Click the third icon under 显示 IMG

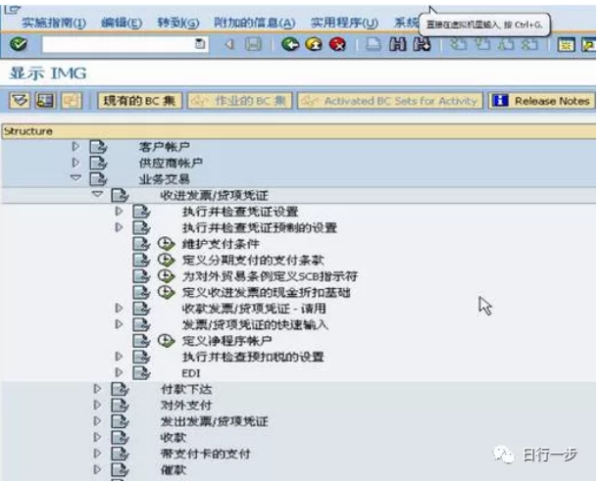coord(71,101)
